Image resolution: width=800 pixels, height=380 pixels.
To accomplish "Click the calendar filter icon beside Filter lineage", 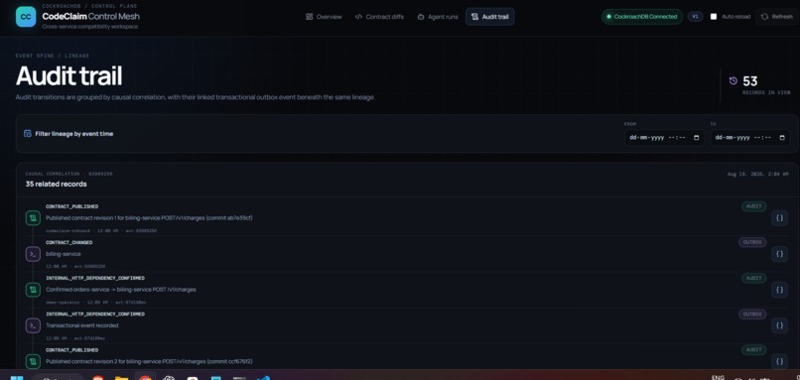I will click(28, 134).
